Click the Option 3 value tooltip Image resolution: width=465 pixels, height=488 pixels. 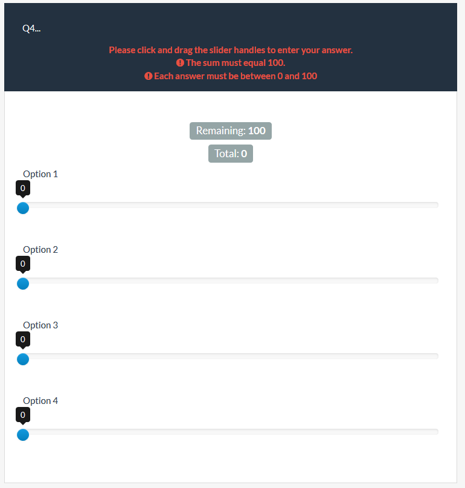point(23,339)
